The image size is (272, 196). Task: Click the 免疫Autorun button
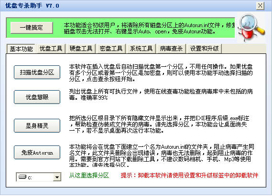[x=37, y=153]
